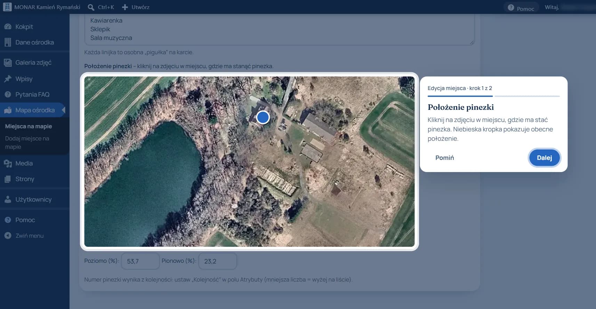
Task: Click the Kokpit dashboard icon
Action: pos(8,26)
